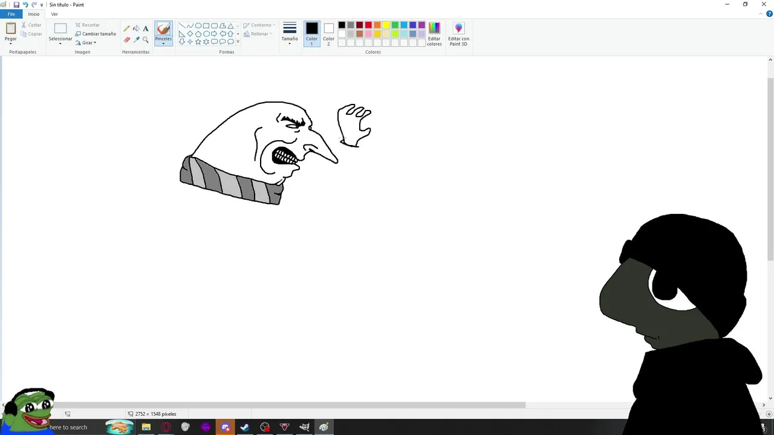Select the Eraser tool
774x435 pixels.
(126, 39)
